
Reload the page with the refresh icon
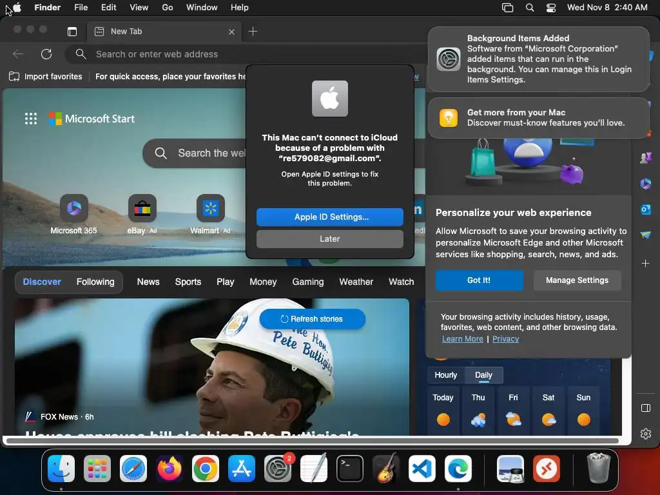46,54
